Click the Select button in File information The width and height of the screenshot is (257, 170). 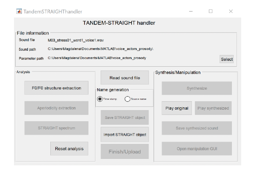227,59
